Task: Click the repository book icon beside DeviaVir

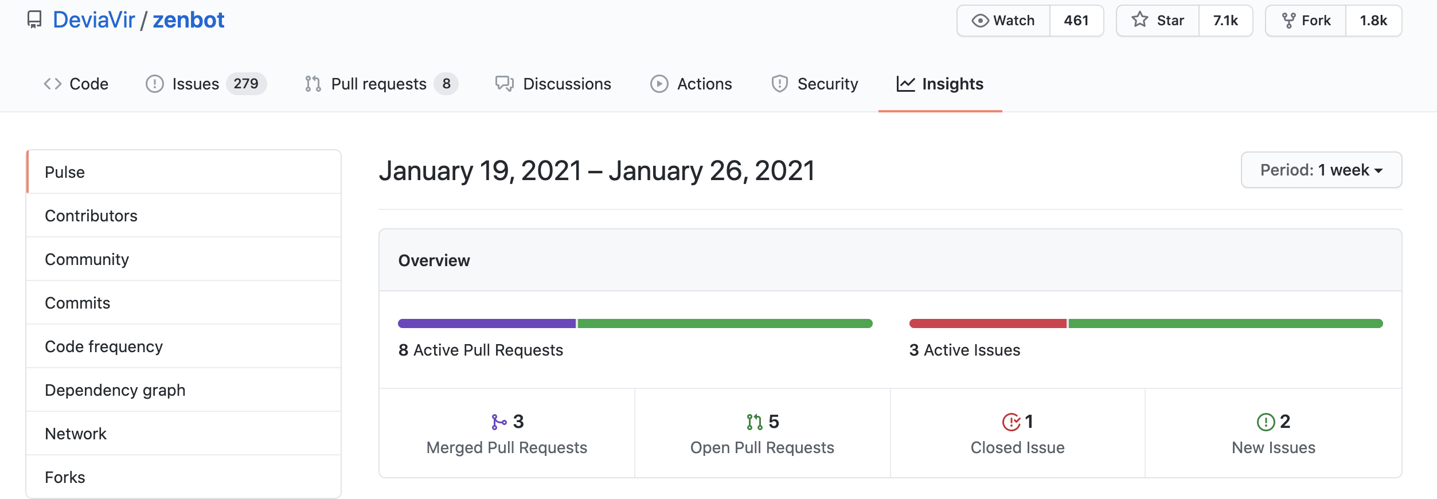Action: point(34,20)
